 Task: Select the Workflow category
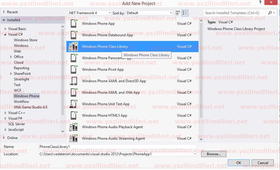22,102
